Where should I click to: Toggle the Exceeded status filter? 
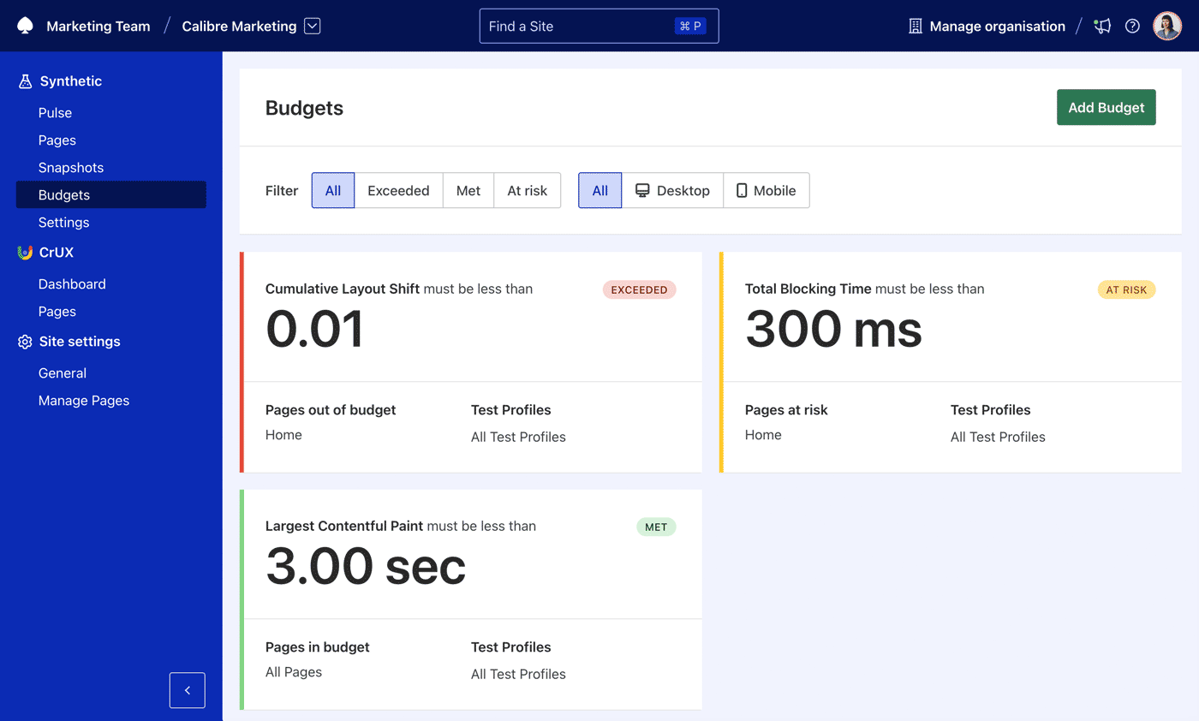[x=398, y=190]
